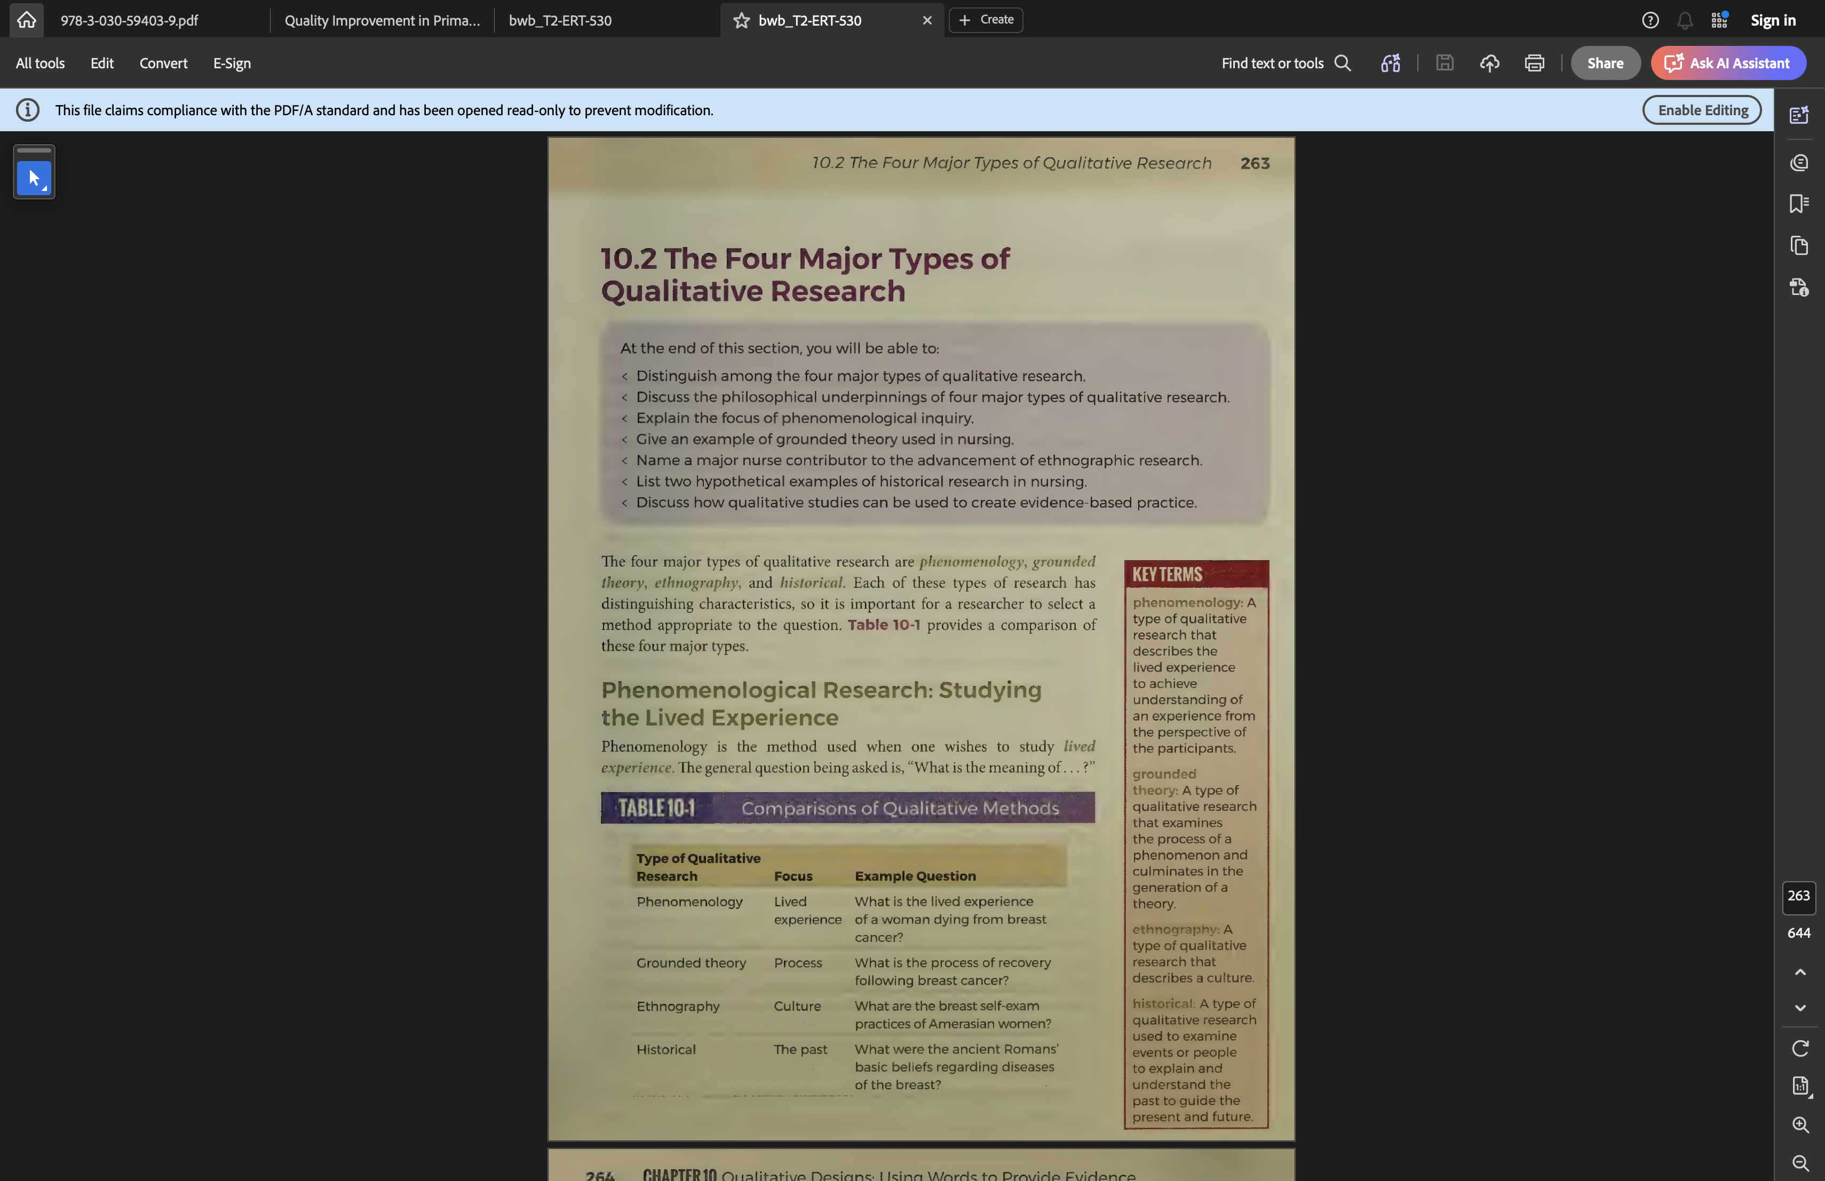Click the 'Phenomenology' table cell
Viewport: 1825px width, 1181px height.
click(x=689, y=902)
